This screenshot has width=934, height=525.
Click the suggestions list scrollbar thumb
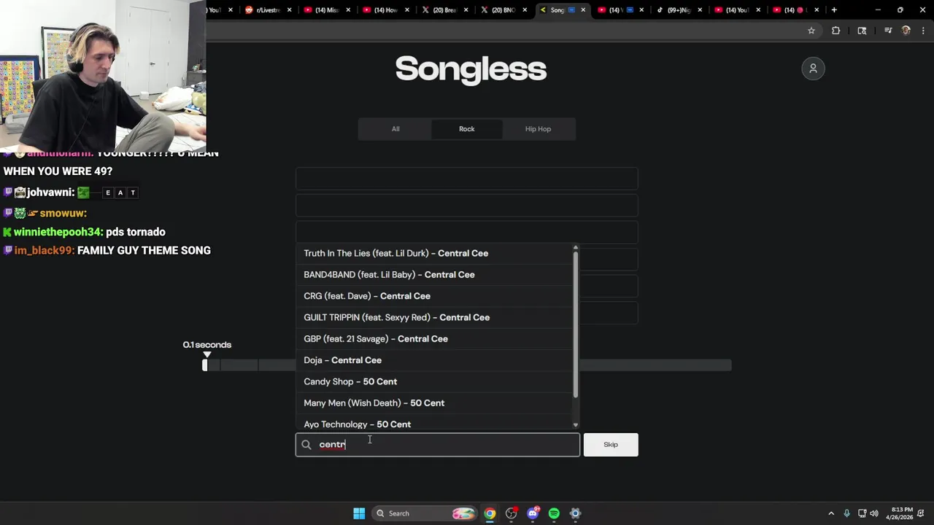[x=576, y=325]
